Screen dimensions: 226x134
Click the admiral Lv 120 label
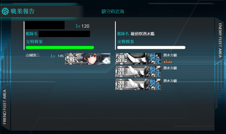[x=82, y=26]
